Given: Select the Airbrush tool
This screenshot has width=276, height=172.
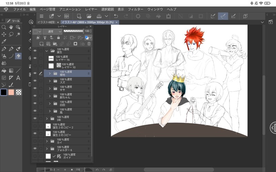Looking at the screenshot, I should coord(4,56).
